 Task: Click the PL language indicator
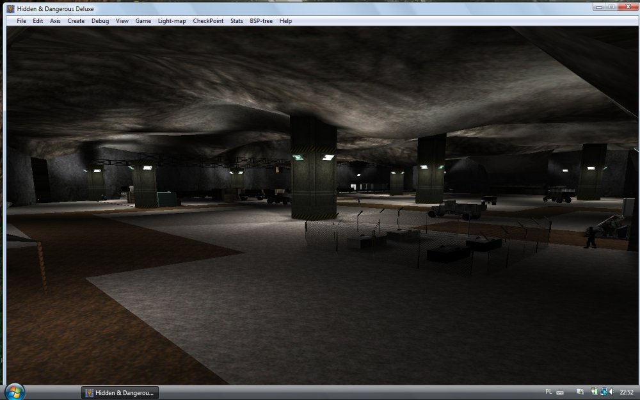coord(548,392)
